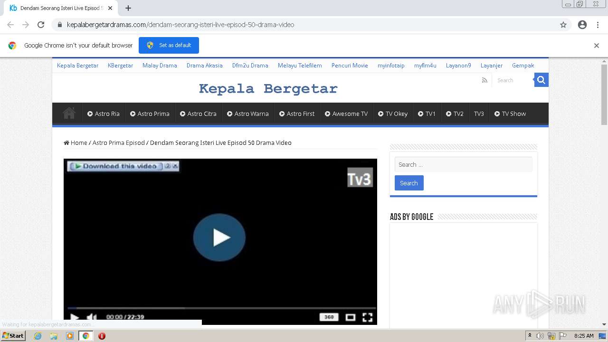The height and width of the screenshot is (342, 608).
Task: Click the Astro Prima Episod breadcrumb
Action: (x=118, y=142)
